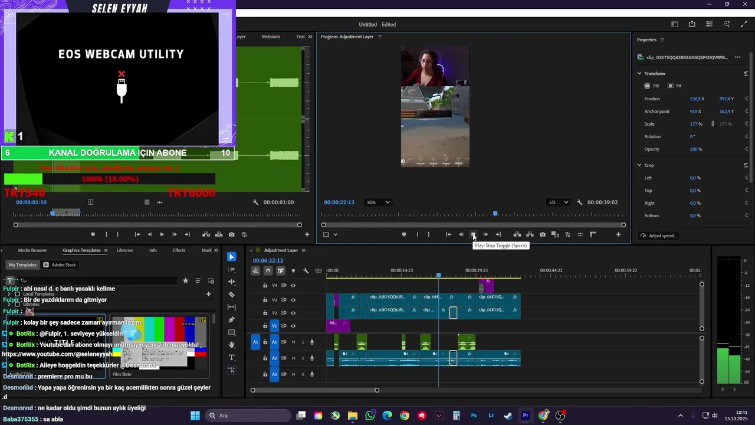This screenshot has width=755, height=425.
Task: Open Metadata tab in source panel
Action: (x=271, y=37)
